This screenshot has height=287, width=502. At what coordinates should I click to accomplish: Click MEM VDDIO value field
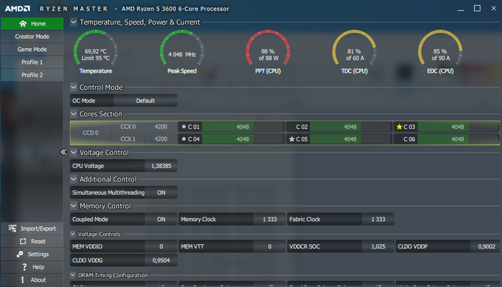tap(161, 247)
